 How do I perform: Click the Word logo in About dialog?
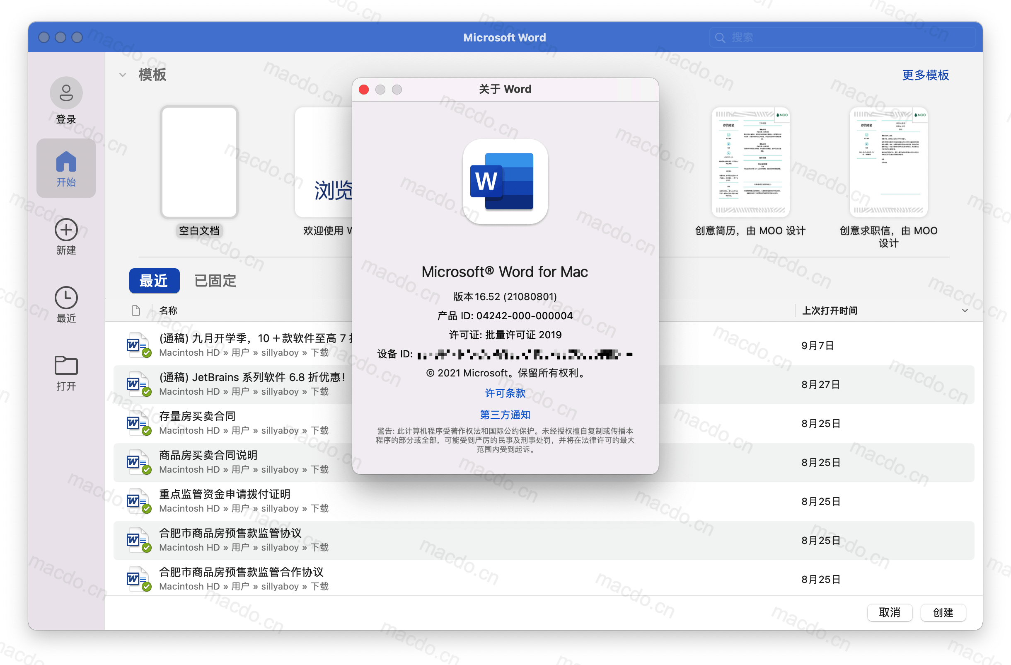coord(505,182)
